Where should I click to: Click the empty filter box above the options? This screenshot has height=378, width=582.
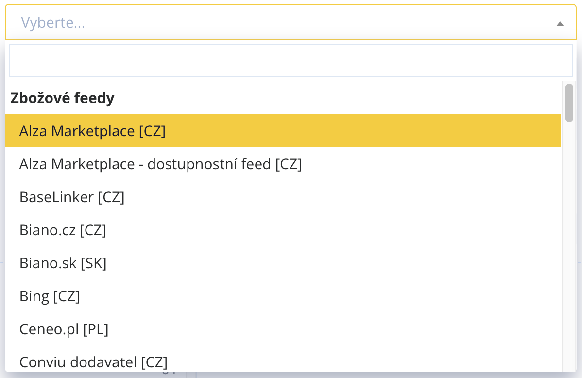click(x=291, y=60)
